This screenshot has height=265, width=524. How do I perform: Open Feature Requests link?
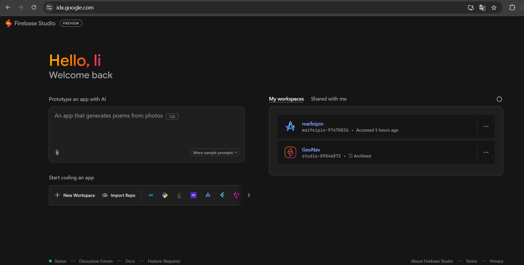[x=164, y=261]
